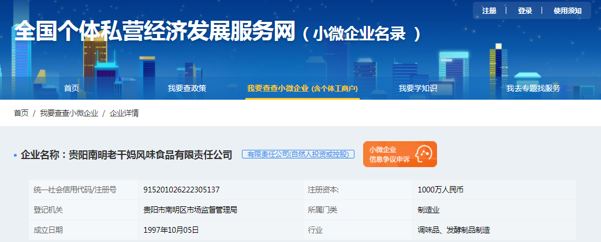
Task: Click 企业详情 breadcrumb item
Action: point(124,113)
